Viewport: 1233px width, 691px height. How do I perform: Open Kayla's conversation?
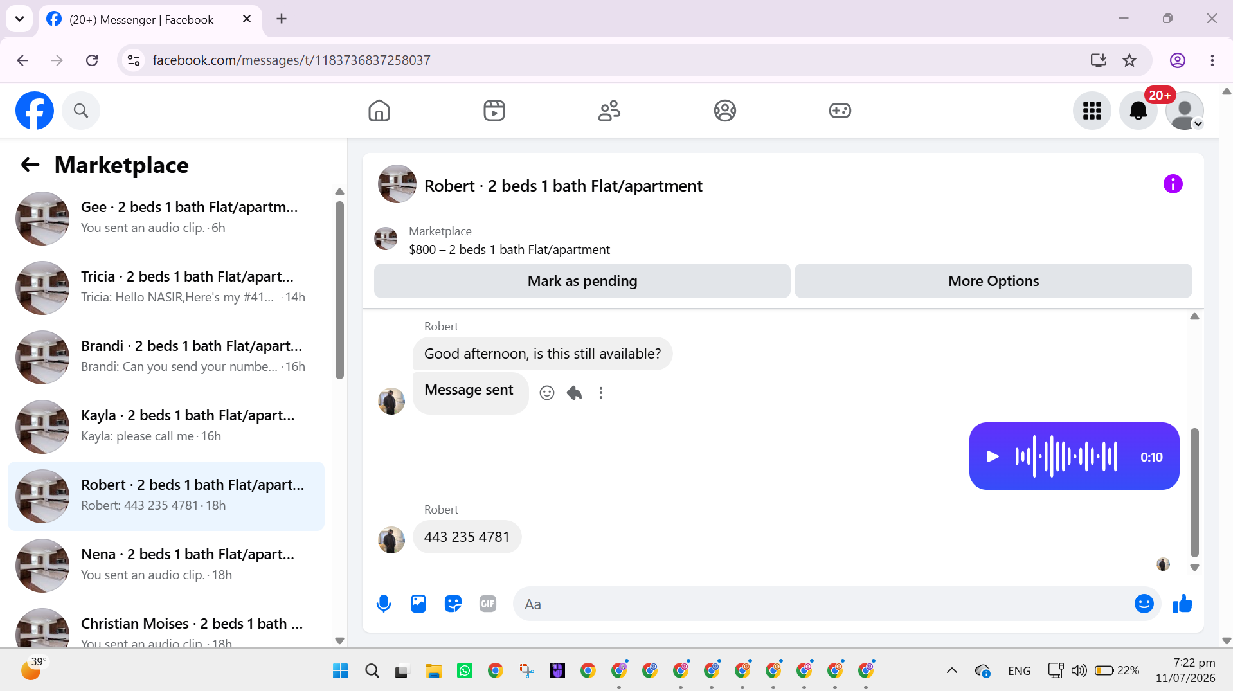(166, 427)
